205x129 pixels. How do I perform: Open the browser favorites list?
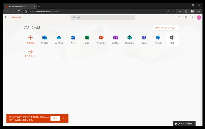[180, 11]
